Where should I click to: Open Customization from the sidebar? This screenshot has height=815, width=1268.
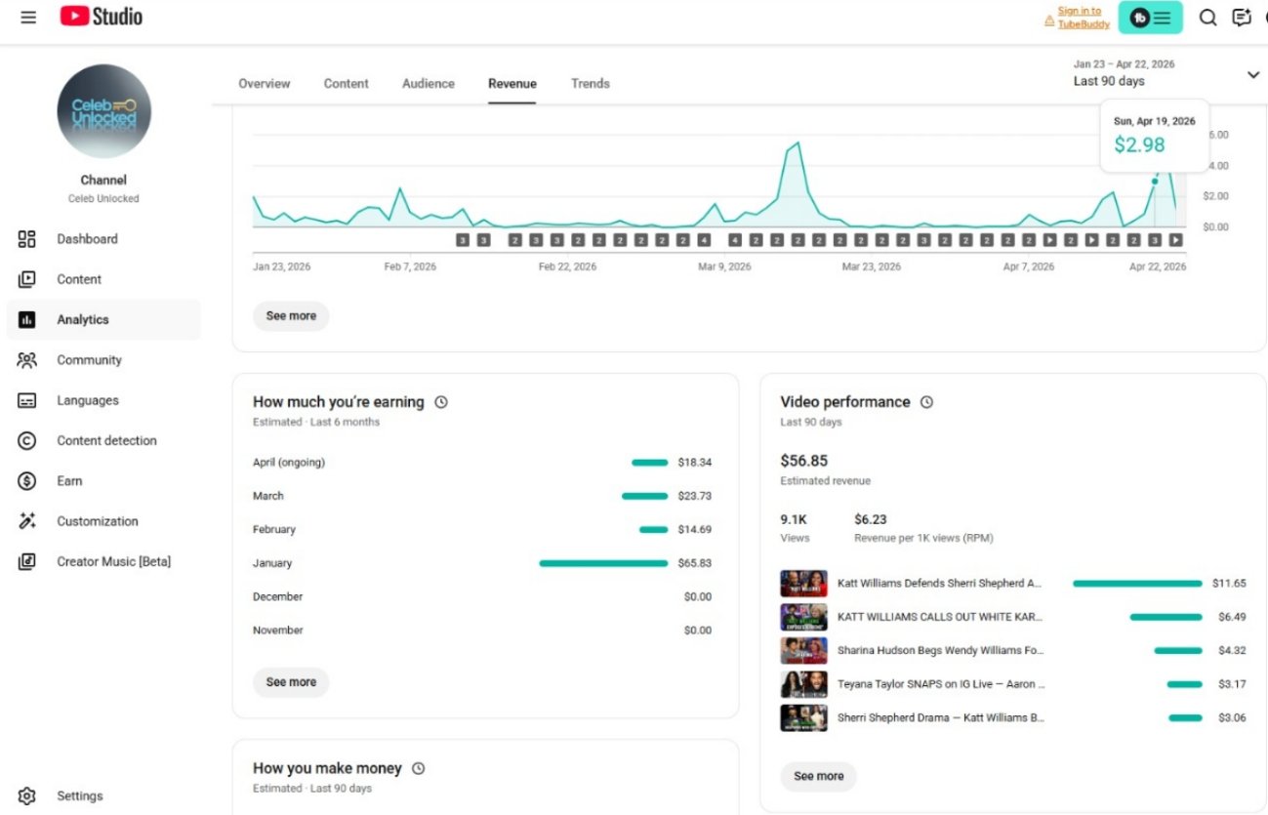(97, 521)
